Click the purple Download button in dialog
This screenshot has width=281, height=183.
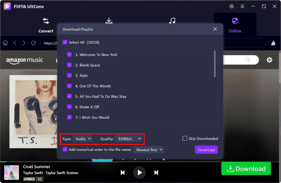[x=206, y=150]
